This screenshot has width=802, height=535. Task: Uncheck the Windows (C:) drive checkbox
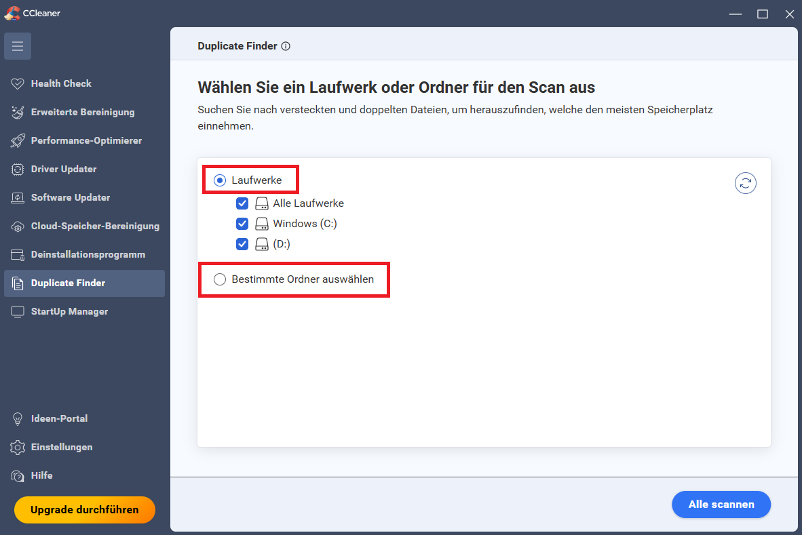click(x=242, y=224)
